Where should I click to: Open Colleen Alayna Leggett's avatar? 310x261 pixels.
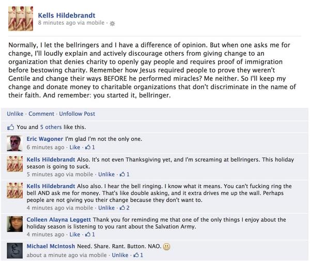pyautogui.click(x=16, y=225)
